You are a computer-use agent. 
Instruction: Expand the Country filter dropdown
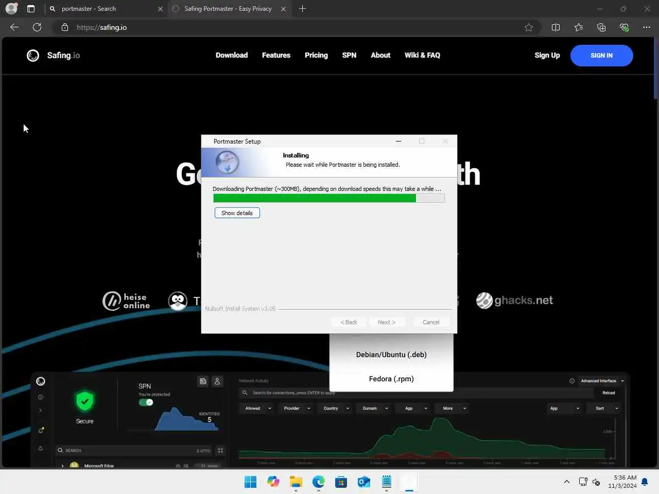coord(336,409)
